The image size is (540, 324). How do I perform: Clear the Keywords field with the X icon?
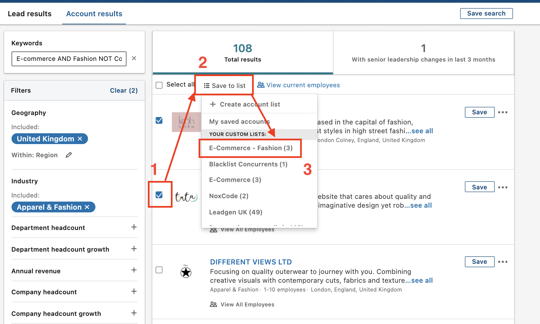pos(134,58)
